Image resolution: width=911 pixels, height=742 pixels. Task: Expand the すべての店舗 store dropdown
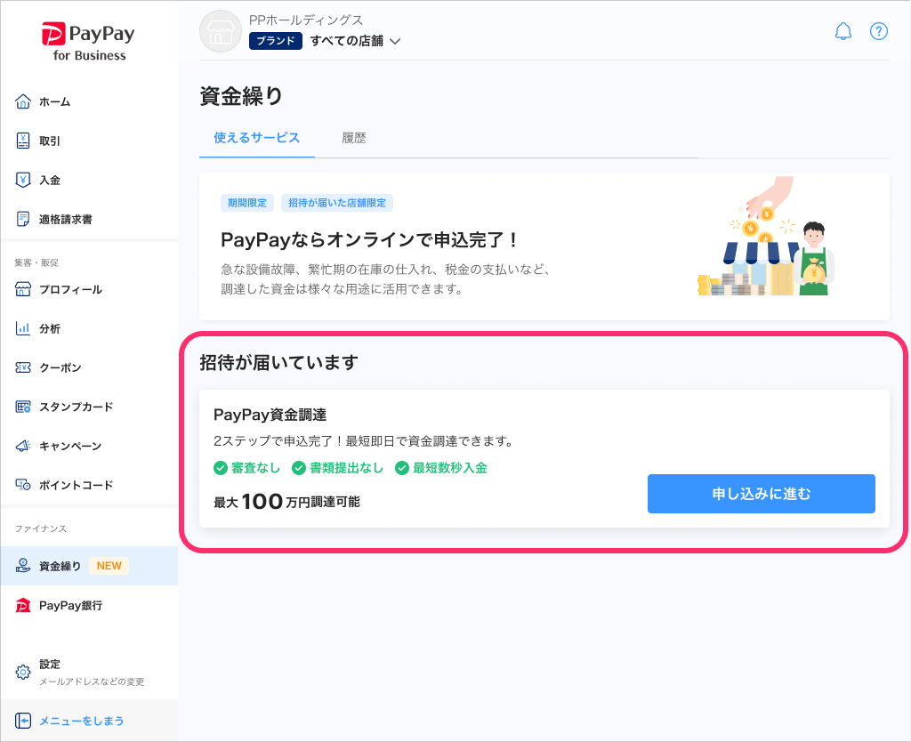(x=355, y=41)
